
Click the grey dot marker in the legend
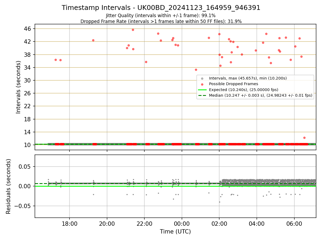pos(202,78)
